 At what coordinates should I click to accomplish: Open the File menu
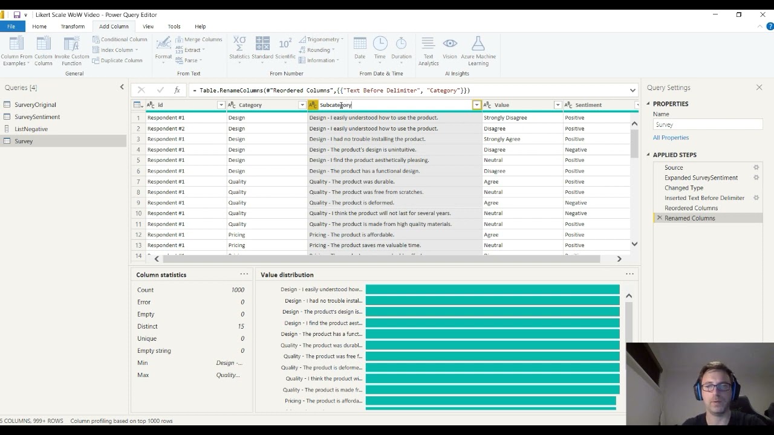click(x=11, y=27)
